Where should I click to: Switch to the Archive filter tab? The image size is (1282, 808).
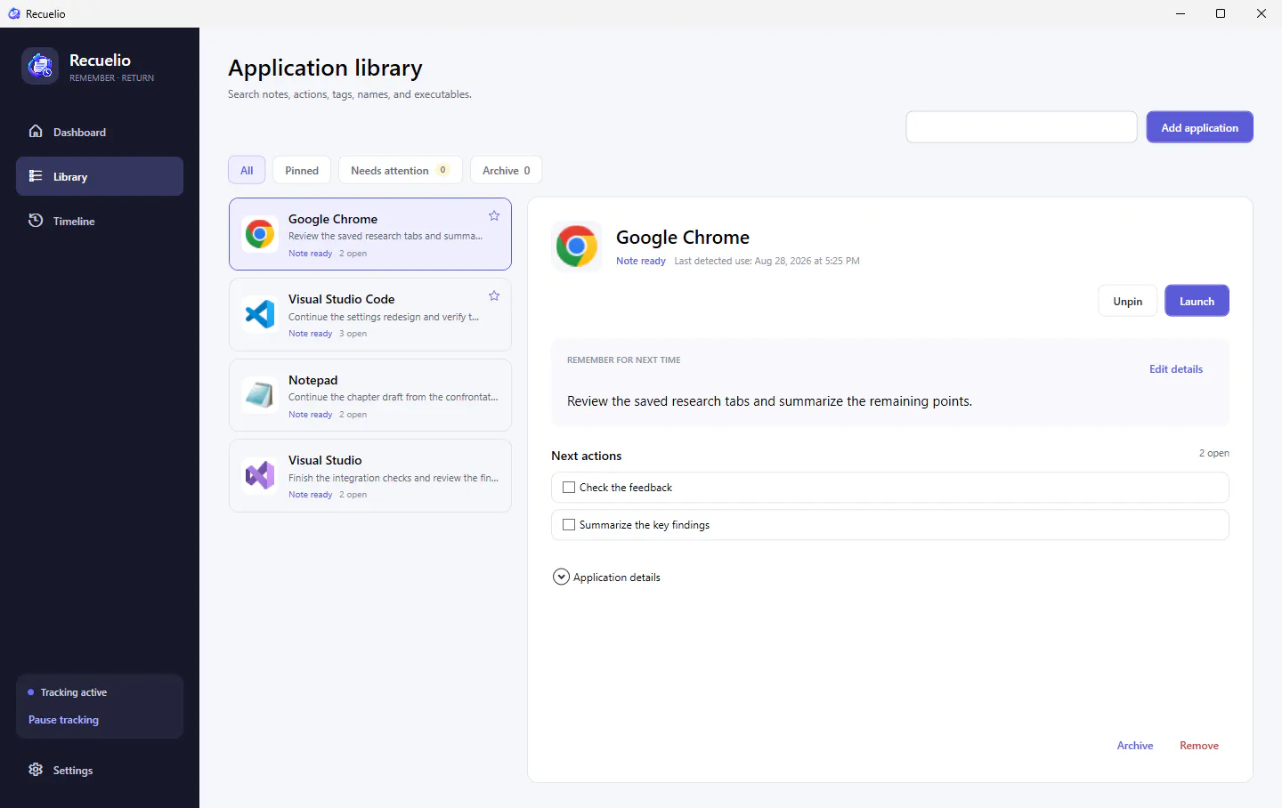coord(506,170)
